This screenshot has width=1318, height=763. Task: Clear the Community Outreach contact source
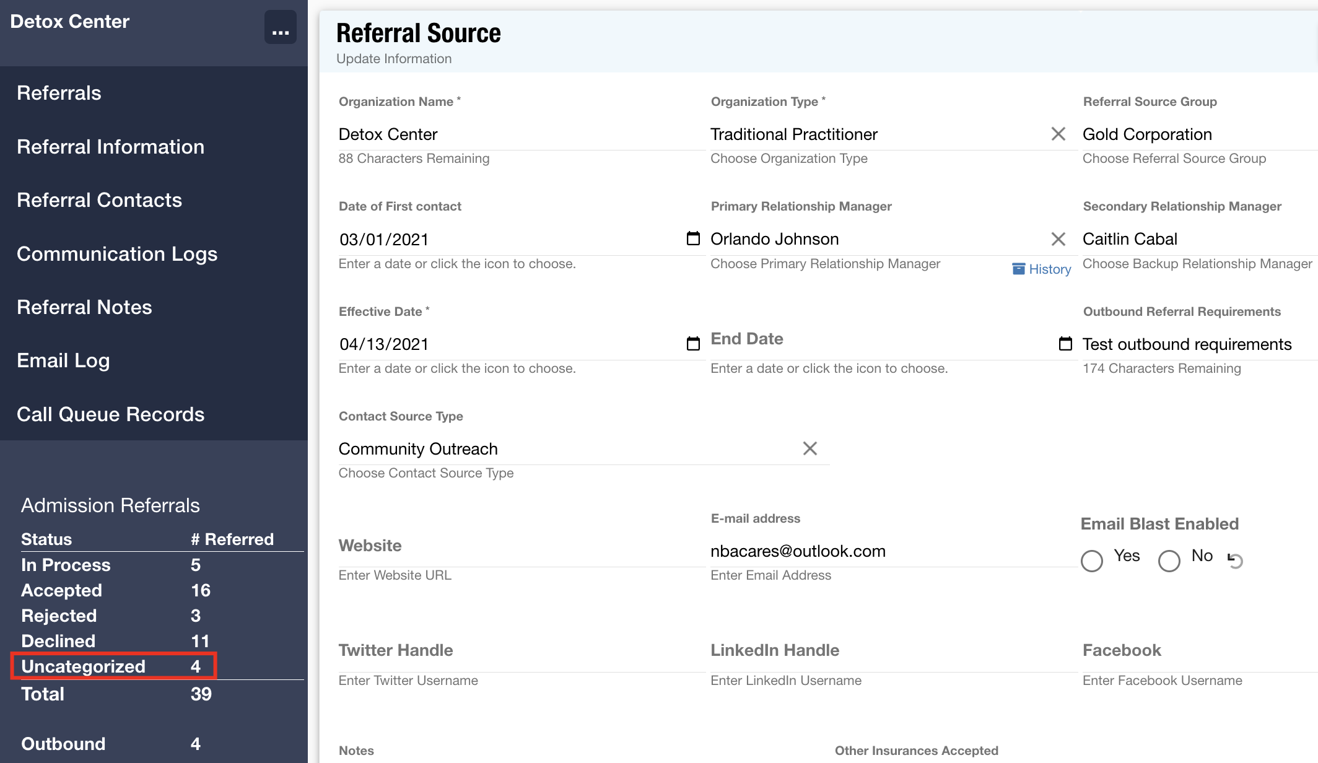[810, 448]
